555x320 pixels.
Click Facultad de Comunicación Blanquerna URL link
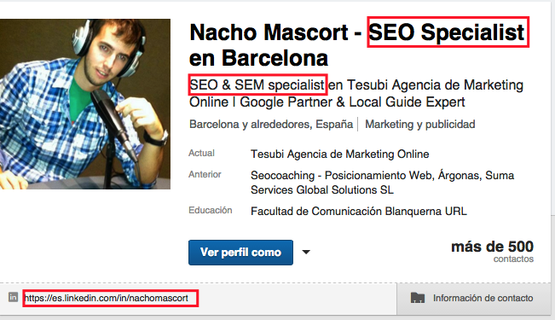tap(359, 212)
